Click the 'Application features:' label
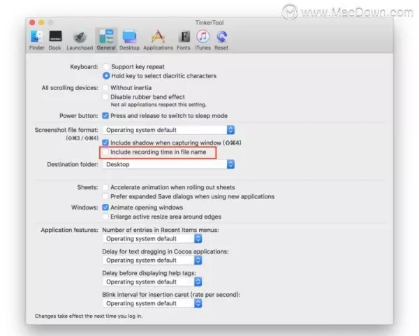 [x=69, y=230]
